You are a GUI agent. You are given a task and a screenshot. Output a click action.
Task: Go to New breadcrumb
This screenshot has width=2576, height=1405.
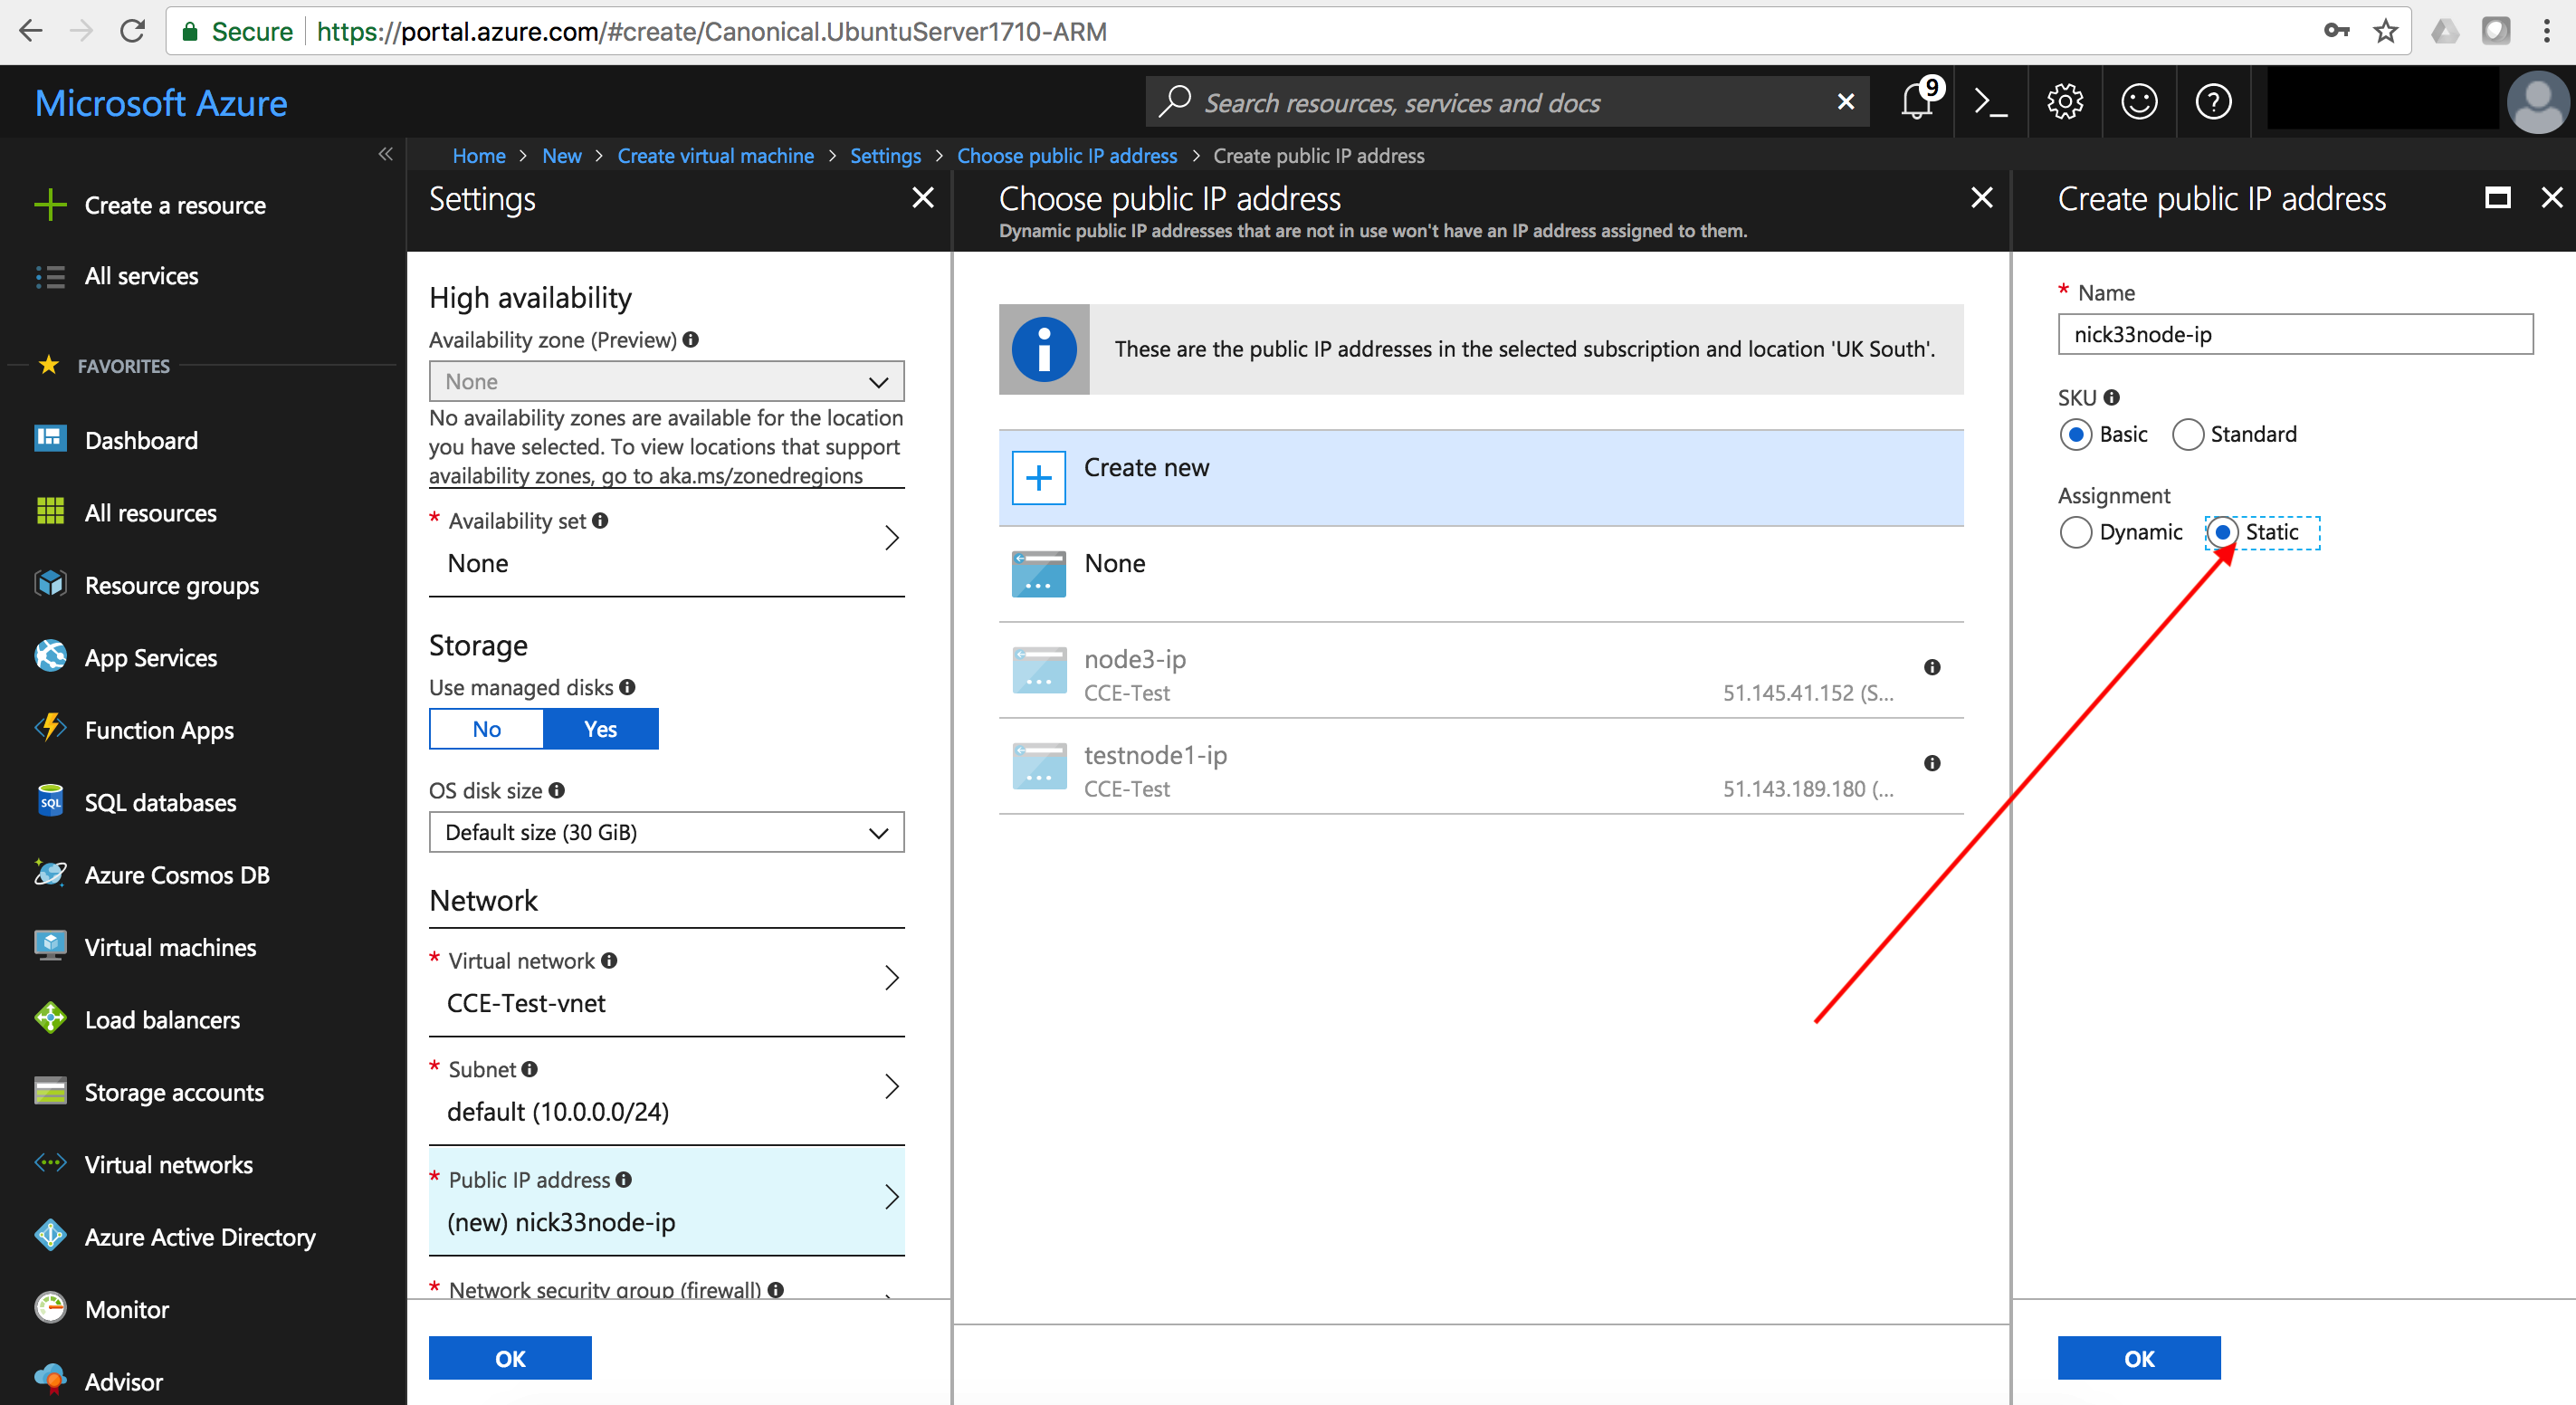click(x=562, y=156)
